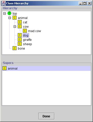Select the dog class label

pos(26,35)
